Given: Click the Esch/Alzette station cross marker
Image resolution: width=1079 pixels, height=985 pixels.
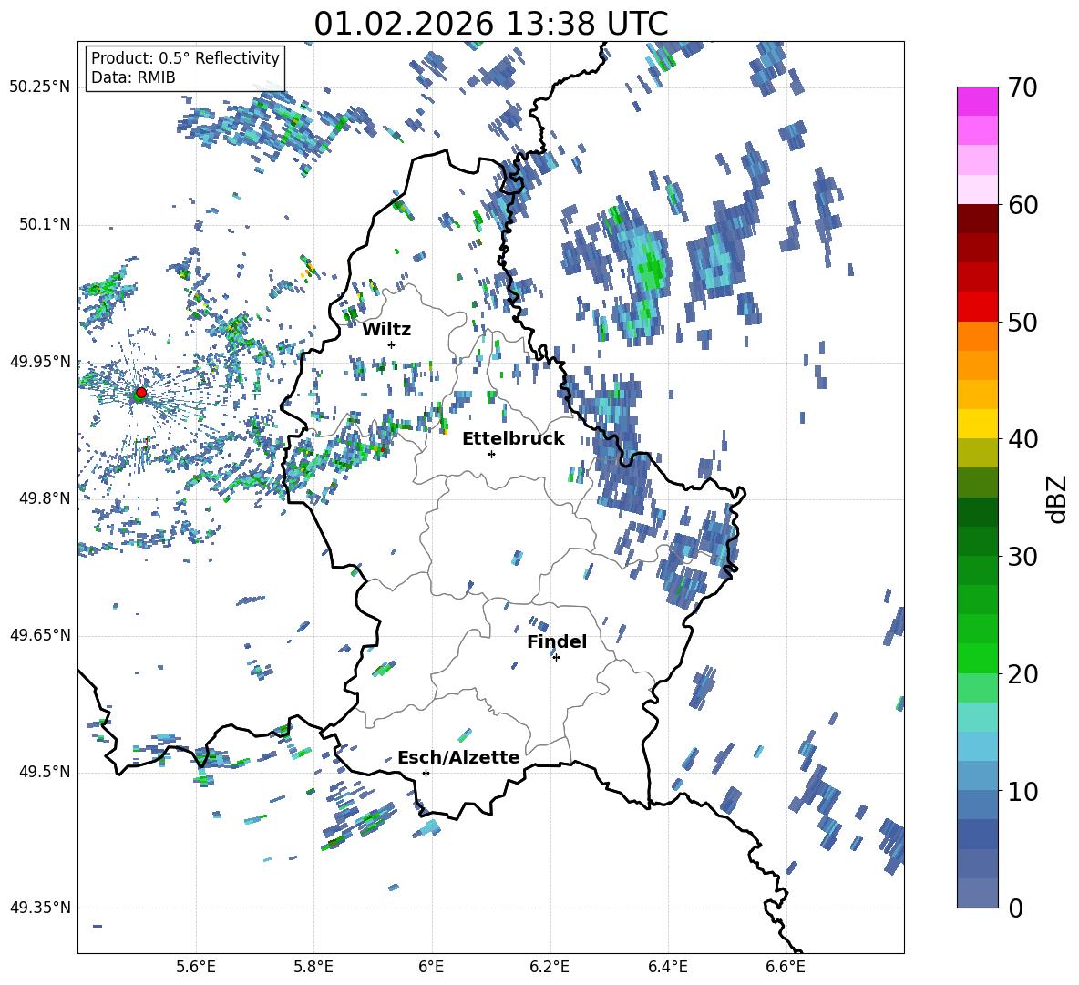Looking at the screenshot, I should tap(426, 773).
